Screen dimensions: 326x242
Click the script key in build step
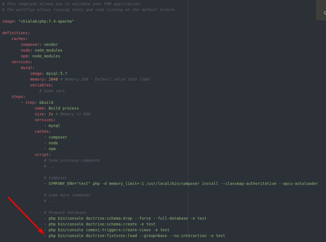click(x=42, y=155)
